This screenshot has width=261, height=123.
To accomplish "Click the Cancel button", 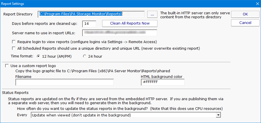I will [x=245, y=23].
